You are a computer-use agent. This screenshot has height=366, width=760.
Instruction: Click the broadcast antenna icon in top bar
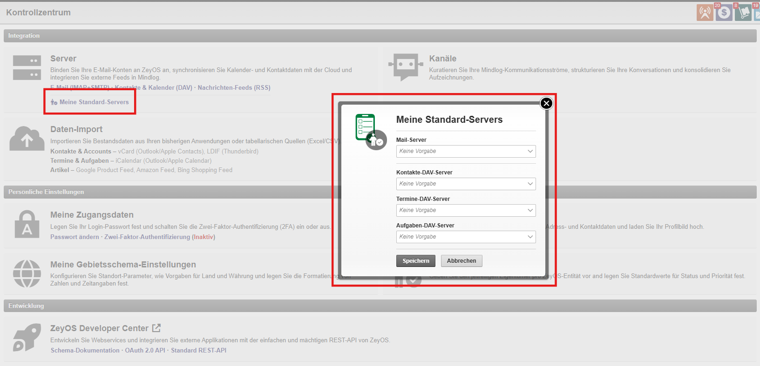click(x=705, y=13)
